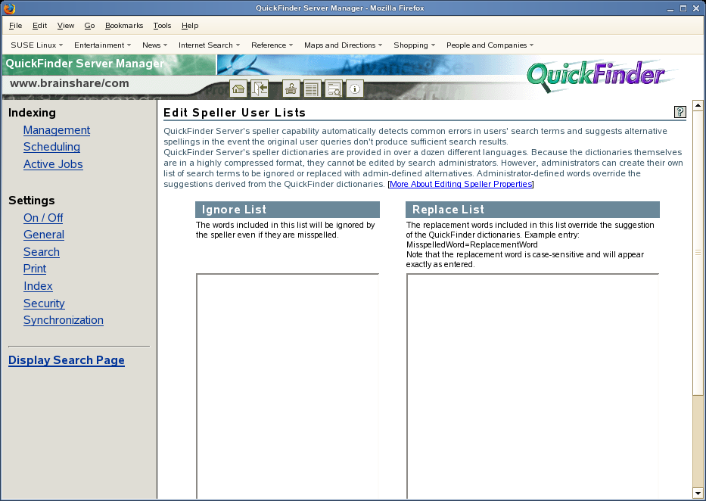Click the Edit Speller User Lists heading
The height and width of the screenshot is (501, 706).
pos(235,113)
